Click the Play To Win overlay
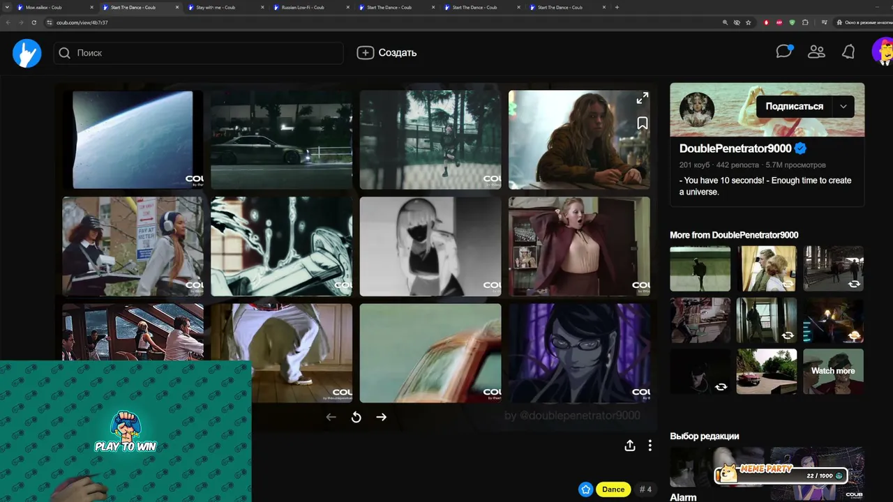Screen dimensions: 893x502 point(126,431)
